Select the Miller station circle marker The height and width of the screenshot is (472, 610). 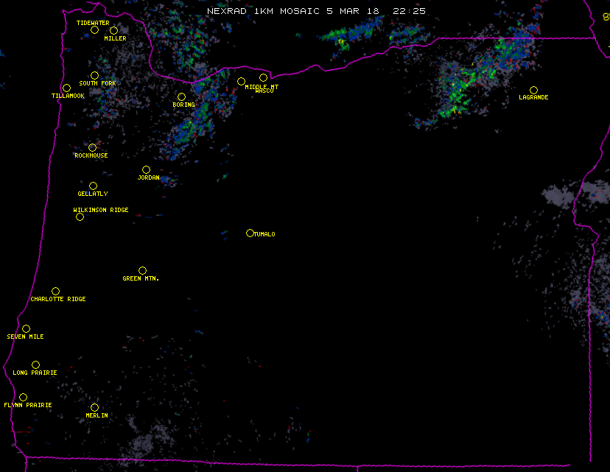click(113, 30)
